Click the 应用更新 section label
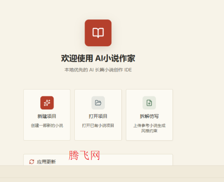The height and width of the screenshot is (182, 224). (x=46, y=162)
